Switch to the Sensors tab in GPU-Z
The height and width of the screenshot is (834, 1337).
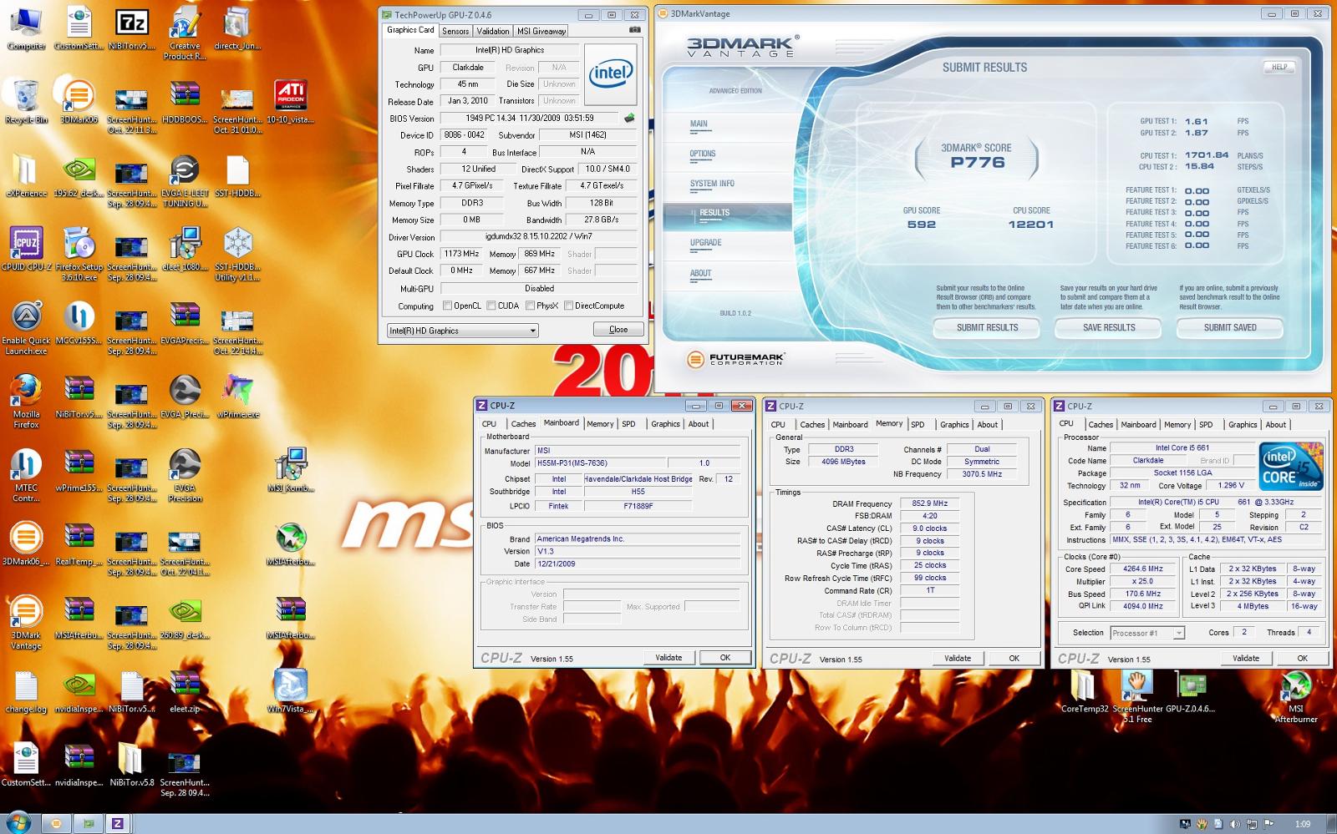455,31
